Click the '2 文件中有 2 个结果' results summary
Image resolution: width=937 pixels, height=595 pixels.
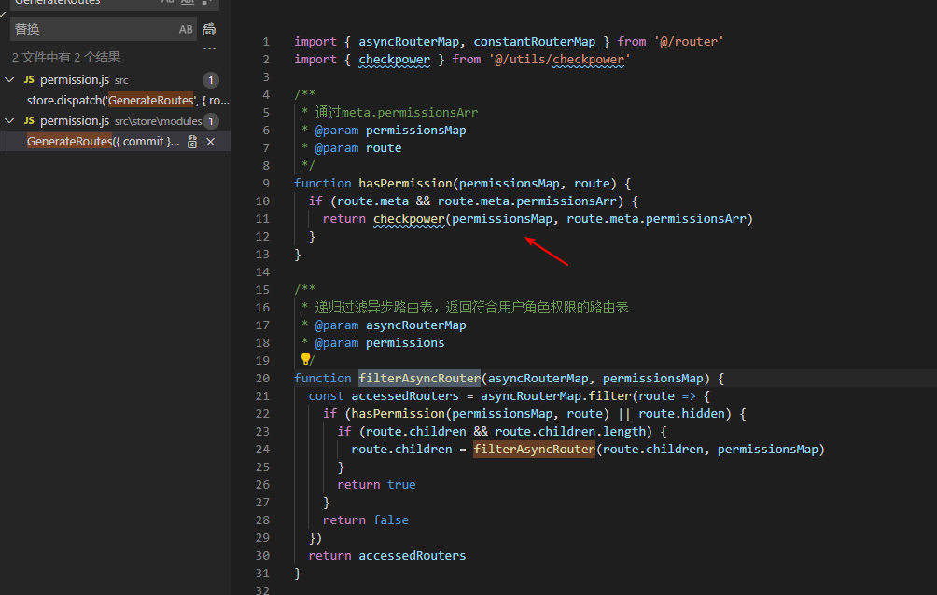(x=66, y=58)
